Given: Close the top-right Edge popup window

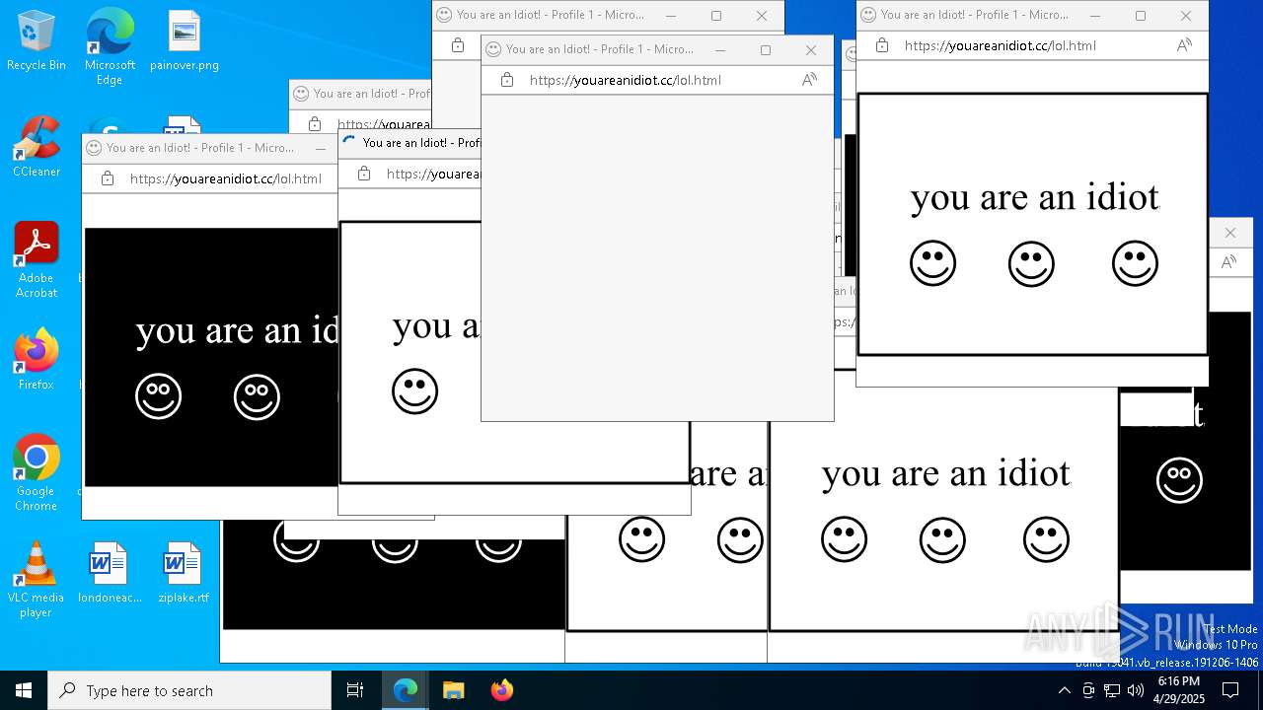Looking at the screenshot, I should tap(1186, 15).
